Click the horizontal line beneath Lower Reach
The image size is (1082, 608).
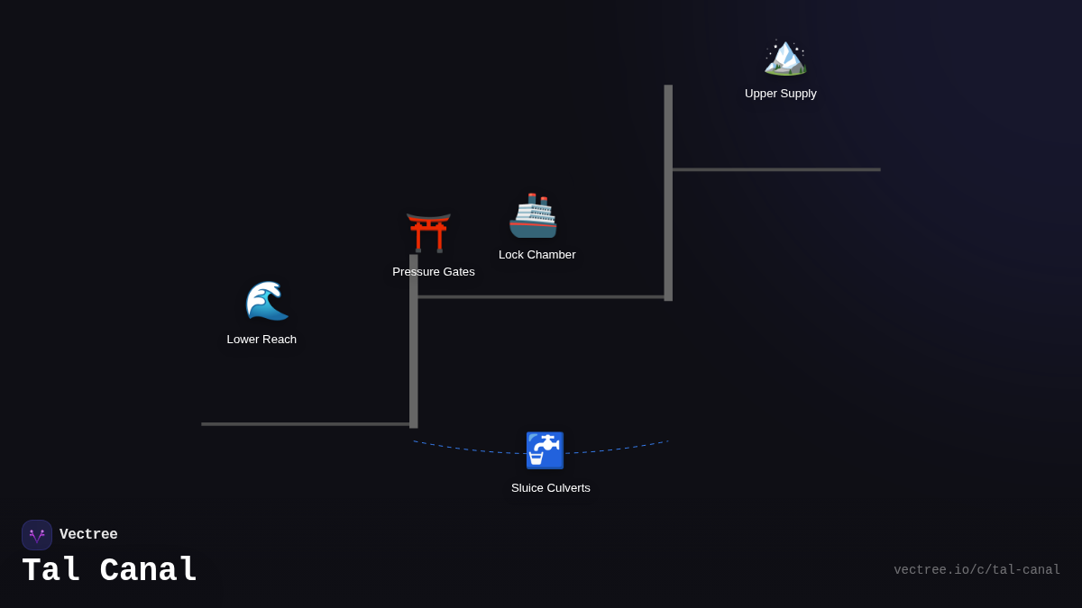coord(305,423)
